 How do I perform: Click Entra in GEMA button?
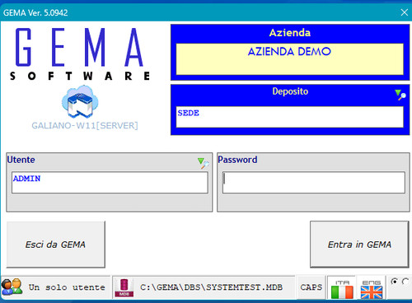359,245
